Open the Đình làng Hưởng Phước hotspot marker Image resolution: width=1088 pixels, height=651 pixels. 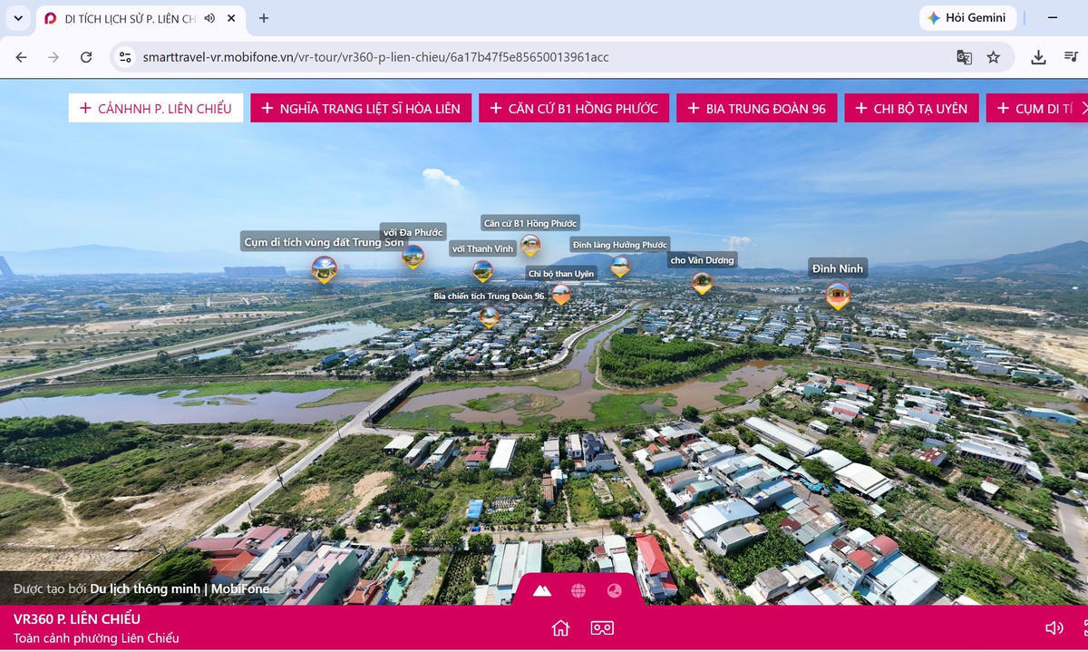click(620, 267)
